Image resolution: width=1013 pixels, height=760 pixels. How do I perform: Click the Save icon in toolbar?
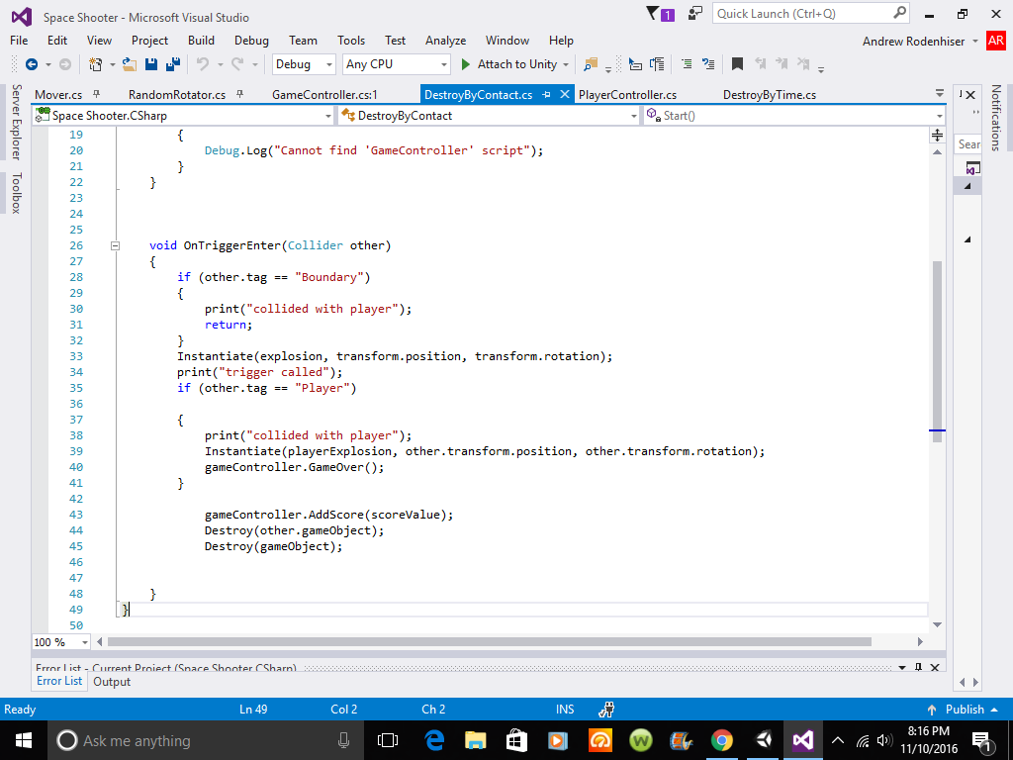151,64
